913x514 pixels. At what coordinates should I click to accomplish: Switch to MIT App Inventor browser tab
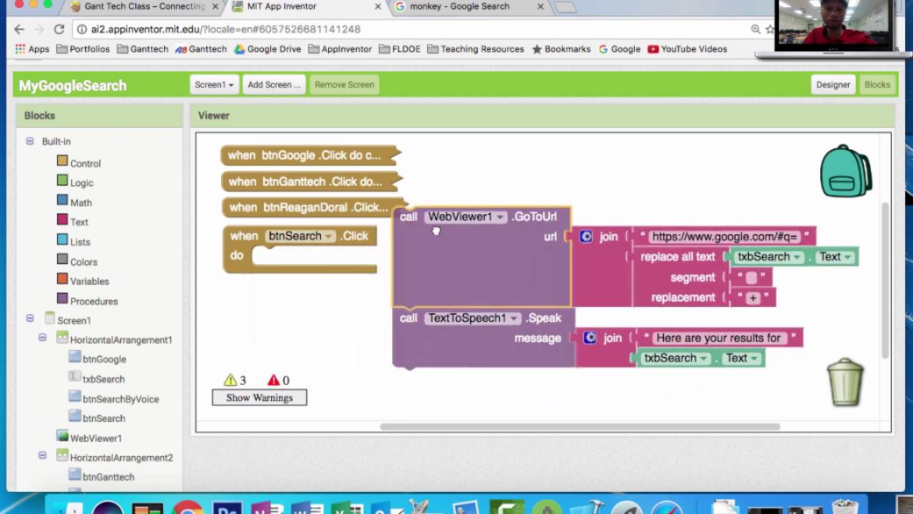(305, 6)
